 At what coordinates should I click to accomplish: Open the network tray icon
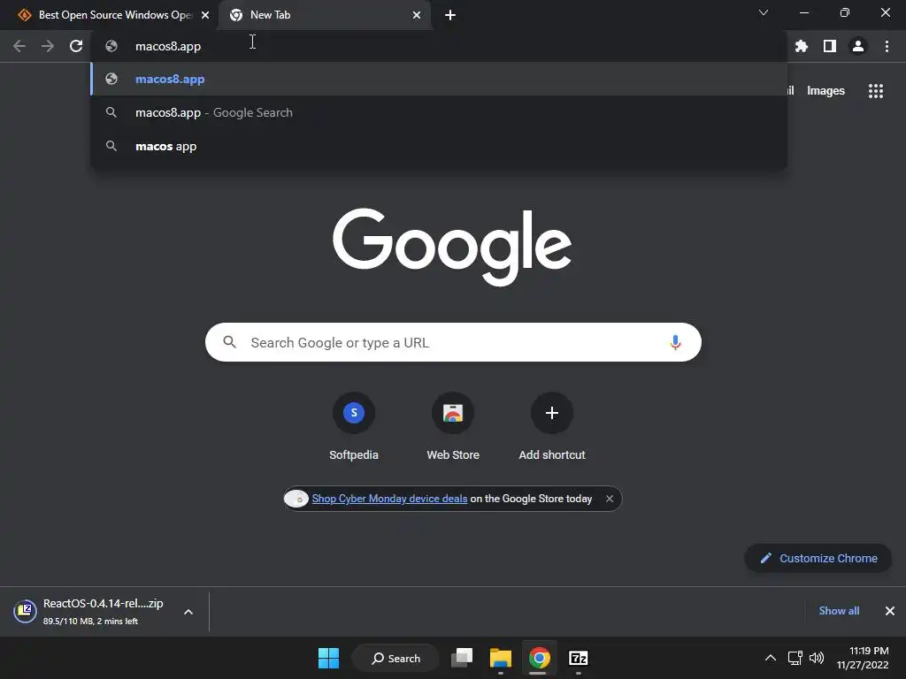[x=795, y=658]
